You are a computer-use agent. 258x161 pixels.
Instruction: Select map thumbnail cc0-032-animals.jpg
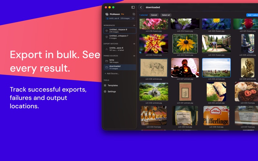[x=216, y=91]
